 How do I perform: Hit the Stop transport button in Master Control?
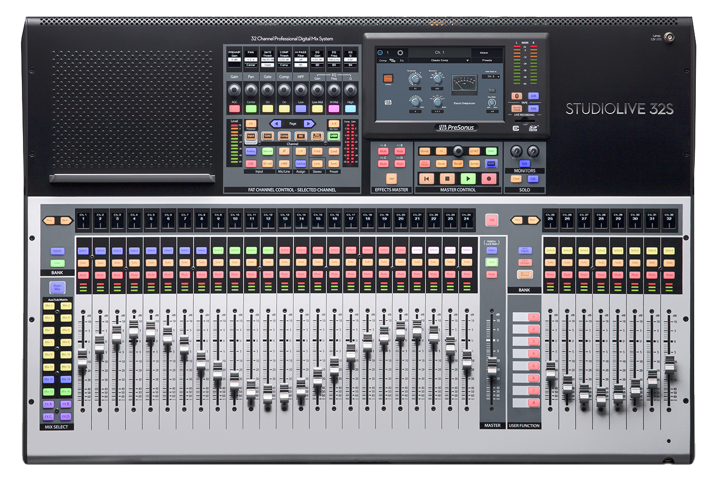click(x=447, y=179)
